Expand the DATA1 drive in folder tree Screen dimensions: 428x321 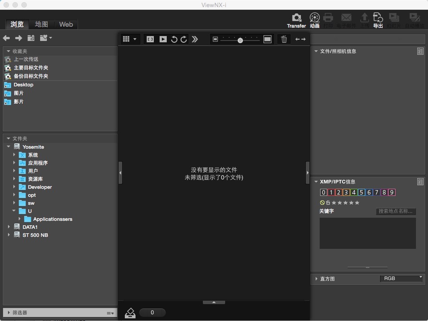click(x=9, y=227)
